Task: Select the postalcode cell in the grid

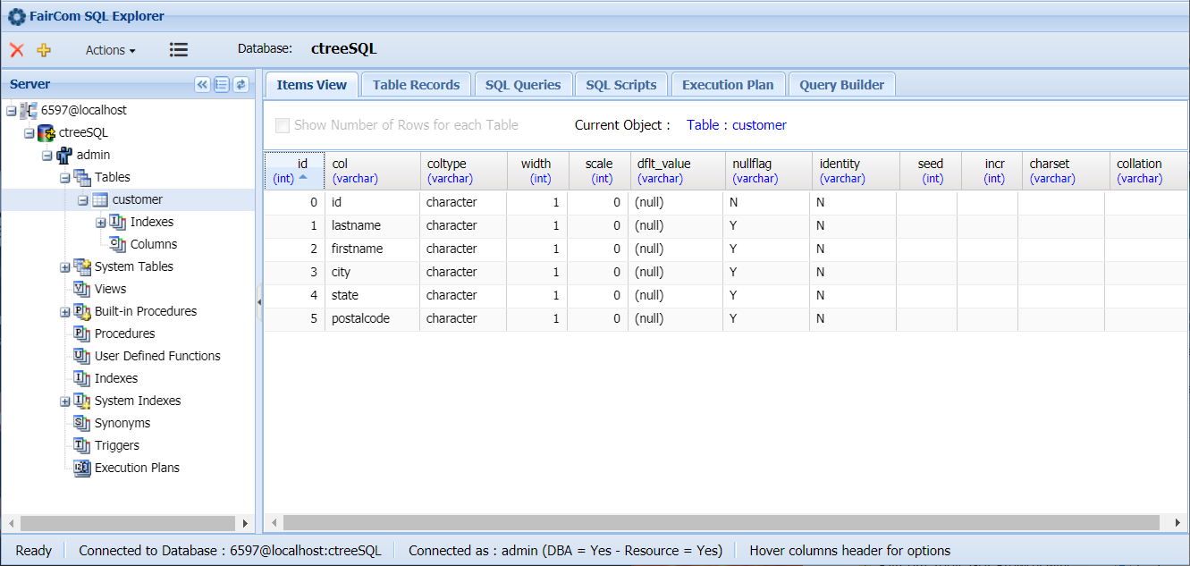Action: [x=372, y=318]
